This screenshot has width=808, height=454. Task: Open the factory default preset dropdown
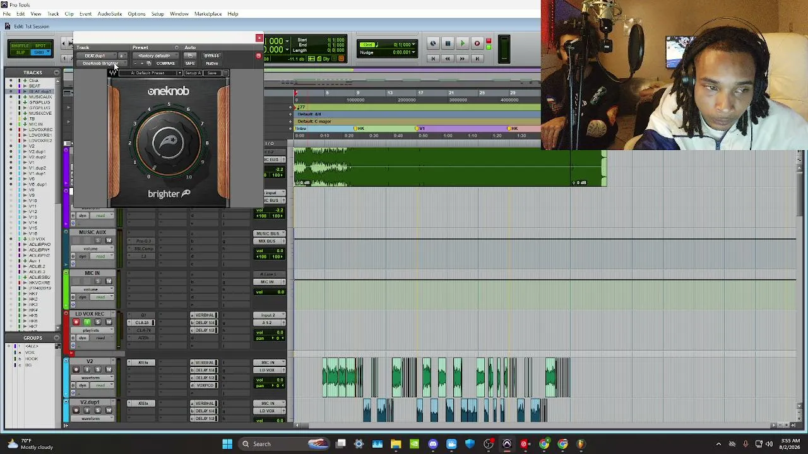(155, 55)
